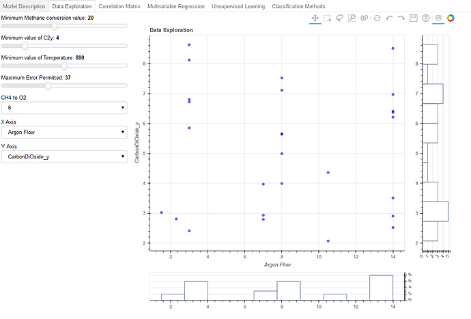Click the 'CH4 to O2' field label
This screenshot has height=319, width=471.
(14, 98)
